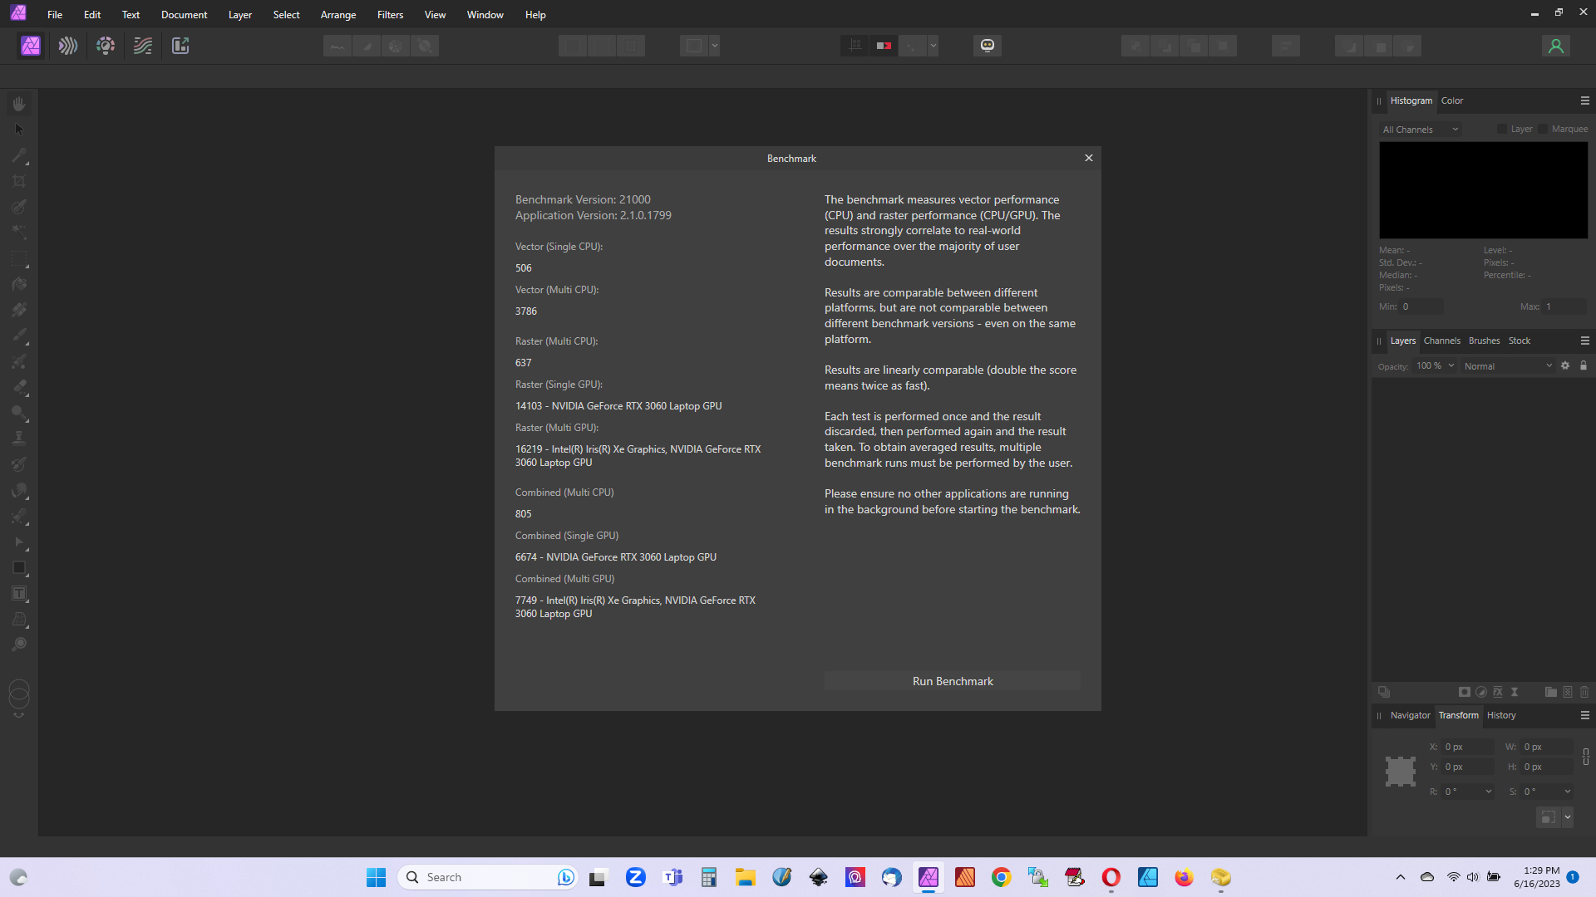The height and width of the screenshot is (897, 1596).
Task: Swap colors with the curved arrow
Action: coord(19,715)
